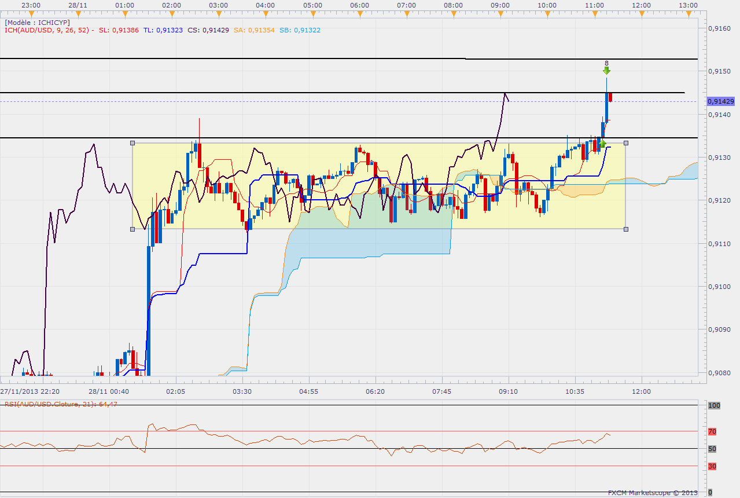Click the green down arrow labeled 8
Viewport: 740px width, 498px height.
click(606, 70)
